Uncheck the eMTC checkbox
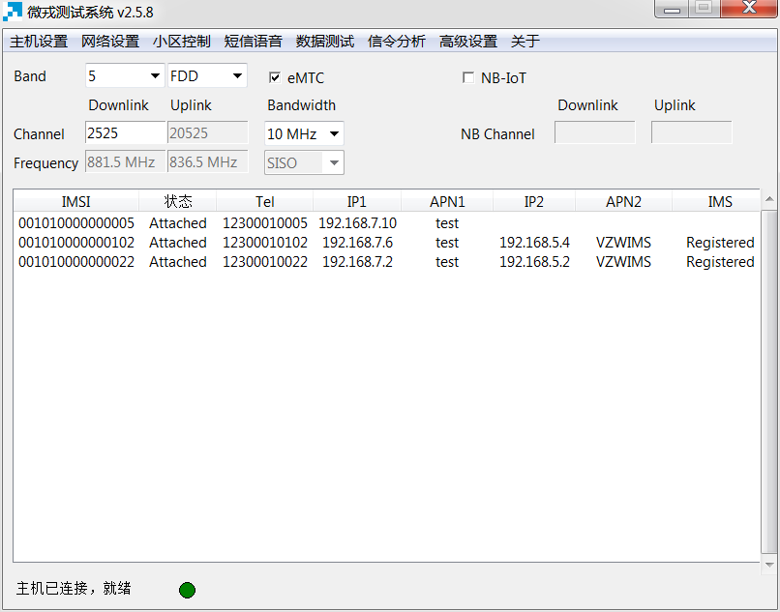Viewport: 780px width, 612px height. tap(275, 77)
